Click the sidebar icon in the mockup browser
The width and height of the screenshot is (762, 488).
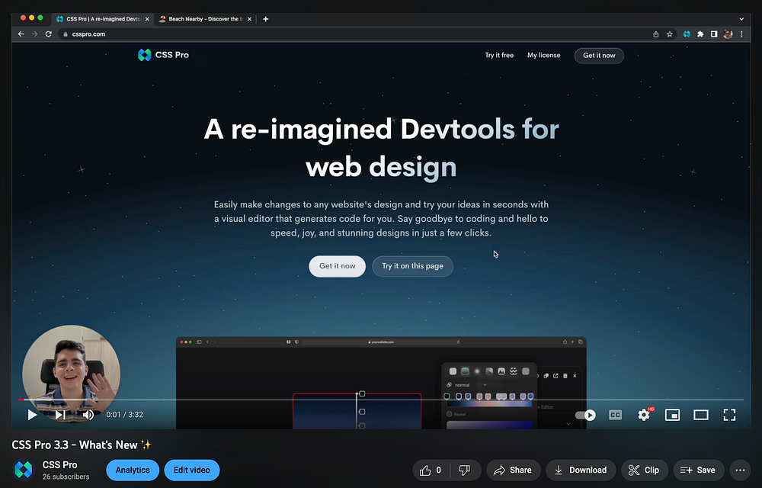click(199, 342)
